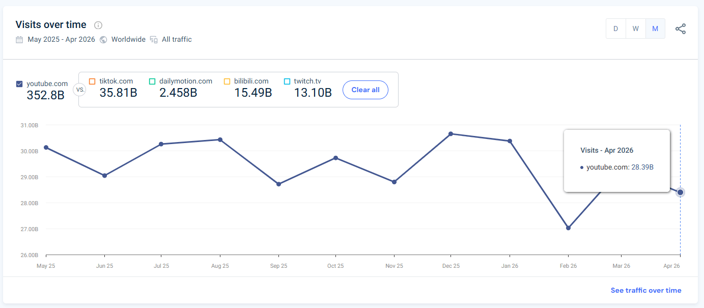Click the May 2025 - Apr 2026 date range
Image resolution: width=704 pixels, height=308 pixels.
pos(62,40)
